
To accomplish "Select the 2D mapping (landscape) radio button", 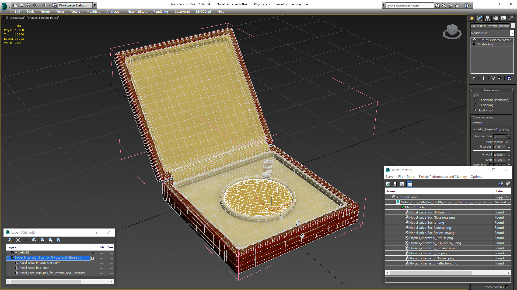I will [x=475, y=100].
